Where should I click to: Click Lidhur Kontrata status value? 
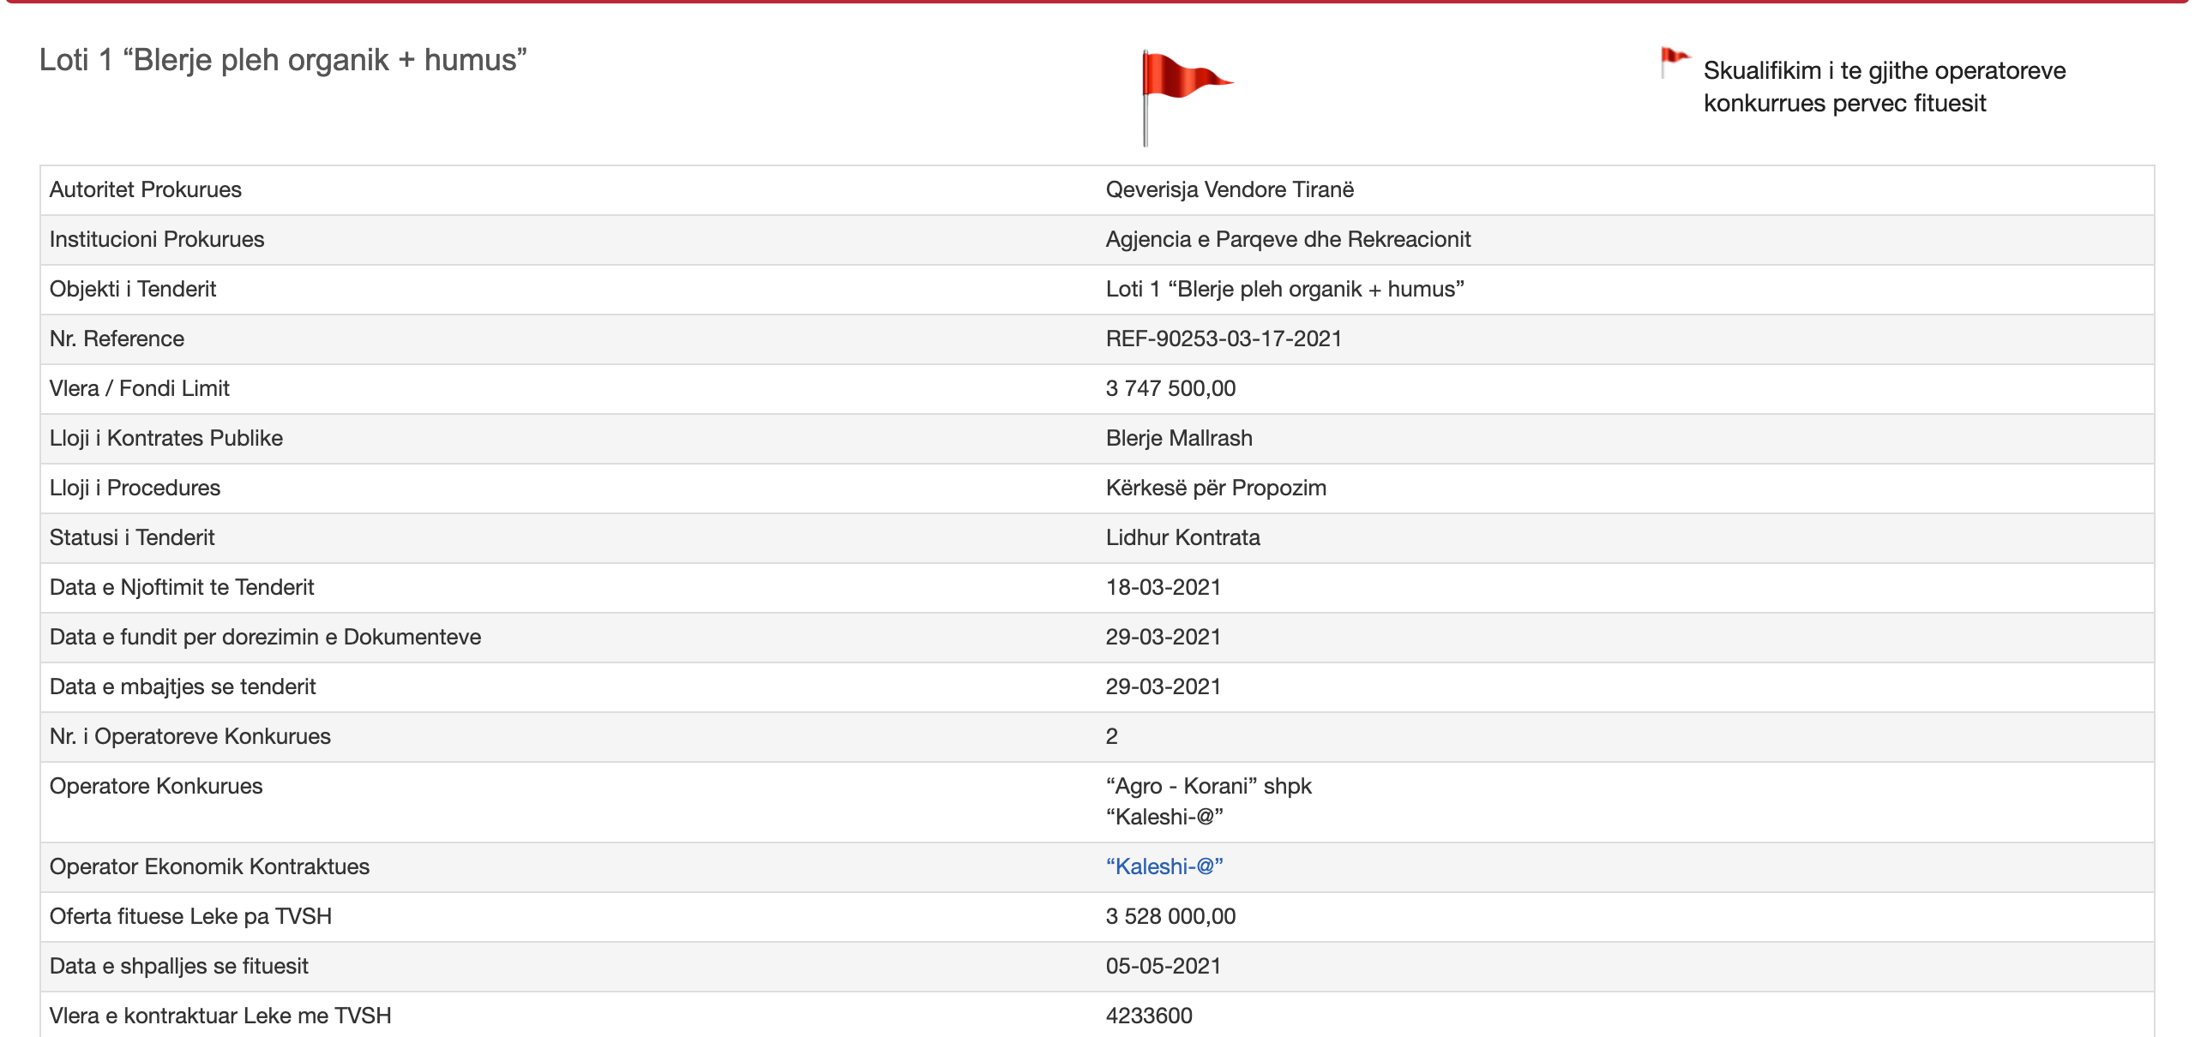1182,537
